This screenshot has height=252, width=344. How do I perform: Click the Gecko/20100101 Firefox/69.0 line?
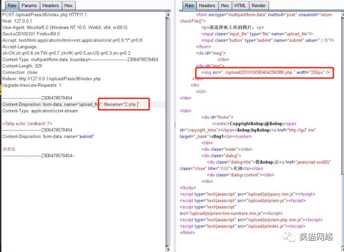click(31, 34)
